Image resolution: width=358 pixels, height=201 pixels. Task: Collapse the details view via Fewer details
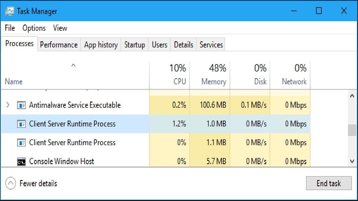[x=38, y=183]
